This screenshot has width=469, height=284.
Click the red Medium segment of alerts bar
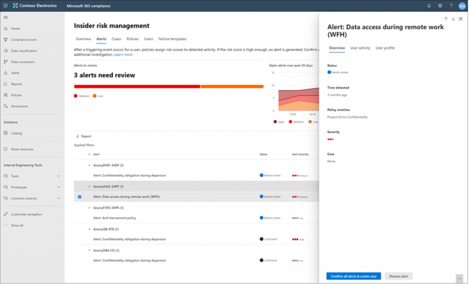point(137,87)
